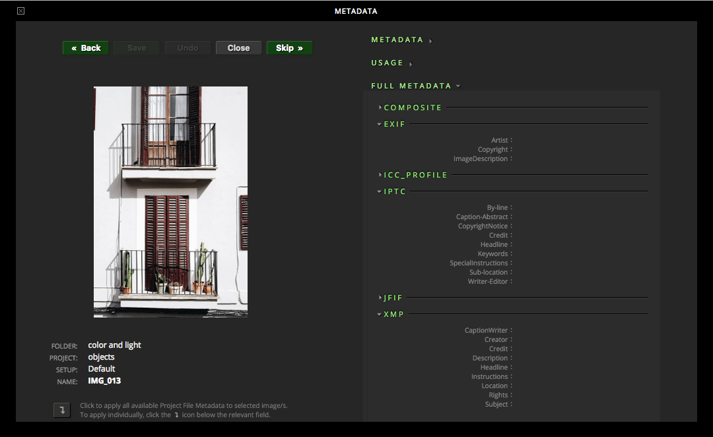This screenshot has width=713, height=437.
Task: Expand the JFIF group
Action: (393, 298)
